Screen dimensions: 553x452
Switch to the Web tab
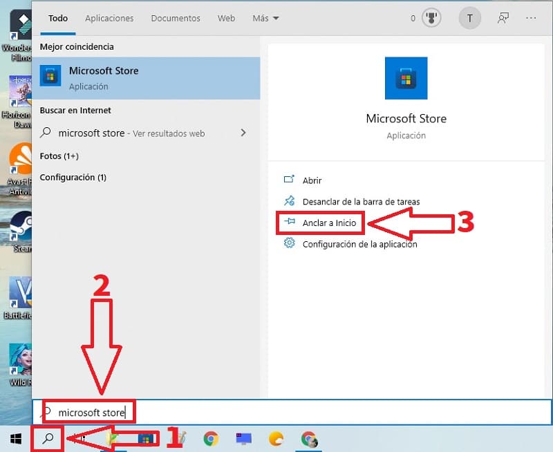(226, 19)
